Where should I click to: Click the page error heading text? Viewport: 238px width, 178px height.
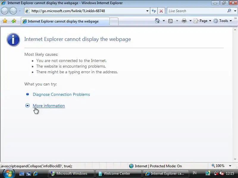tap(78, 39)
